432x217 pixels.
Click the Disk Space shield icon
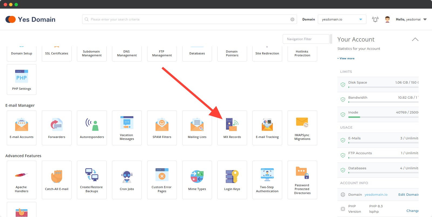tap(343, 85)
